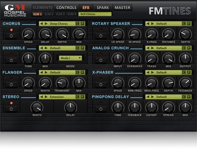
Task: Enable the Ensemble power button
Action: point(11,60)
